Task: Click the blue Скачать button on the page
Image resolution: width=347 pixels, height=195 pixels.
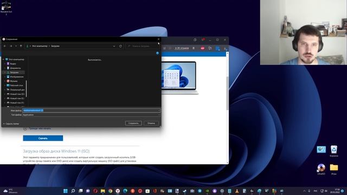Action: pyautogui.click(x=43, y=138)
